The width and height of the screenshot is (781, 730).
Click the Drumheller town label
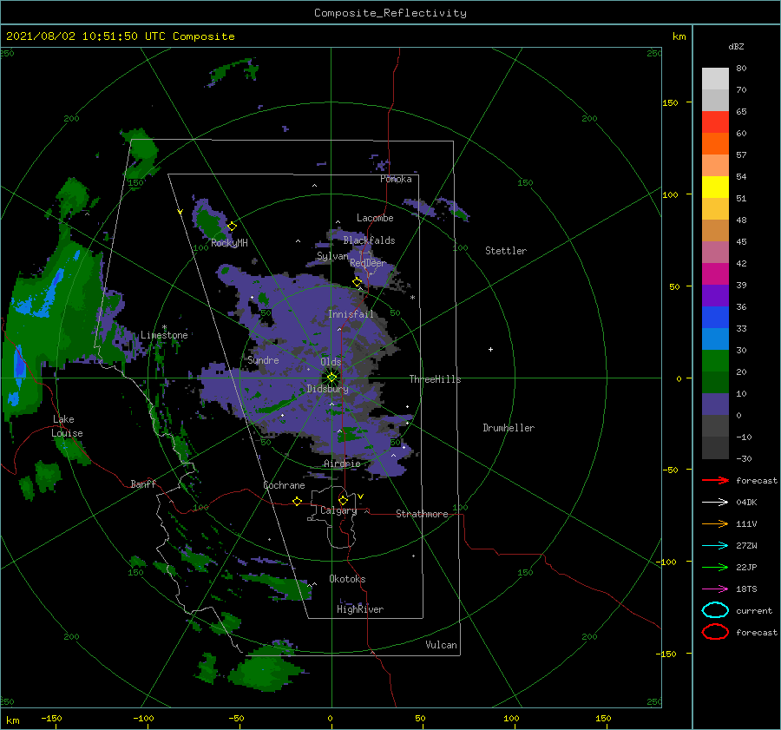click(x=509, y=428)
